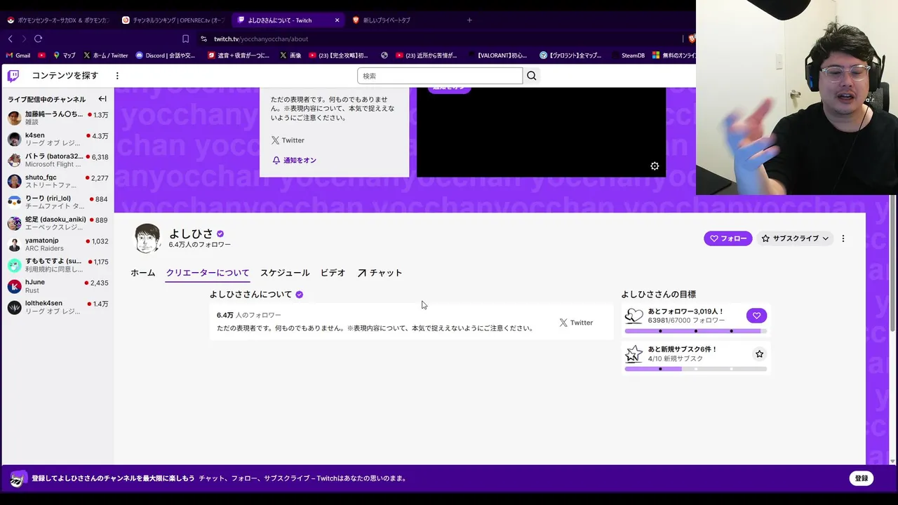Image resolution: width=898 pixels, height=505 pixels.
Task: Click the bookmark page icon
Action: click(x=185, y=39)
